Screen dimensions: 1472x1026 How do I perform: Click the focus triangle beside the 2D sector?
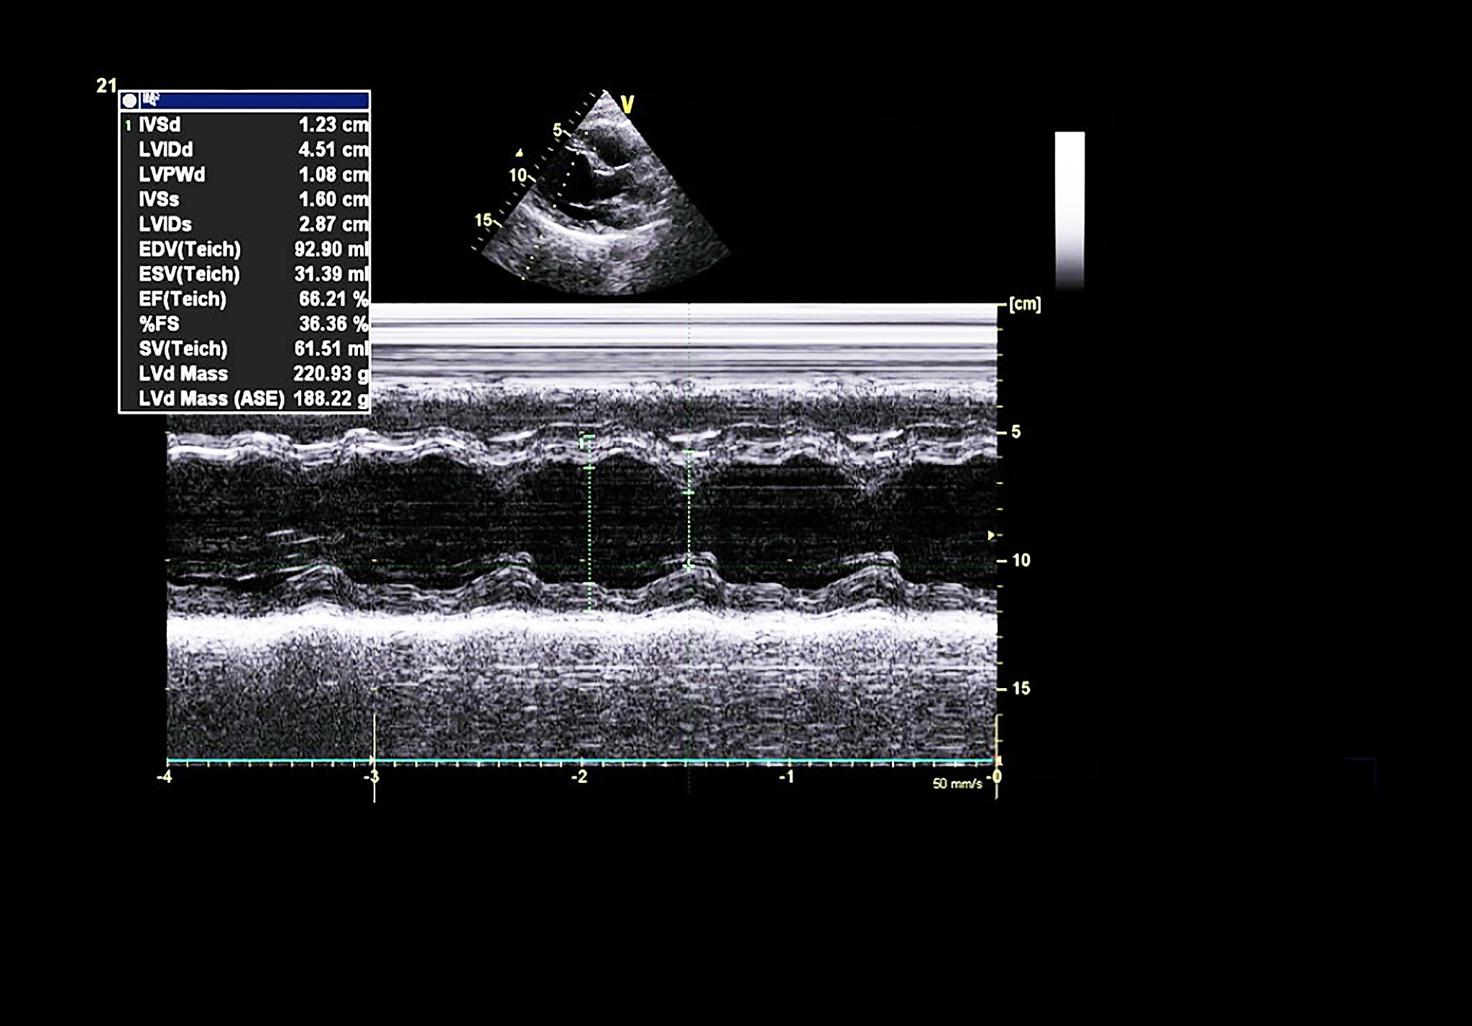point(519,152)
